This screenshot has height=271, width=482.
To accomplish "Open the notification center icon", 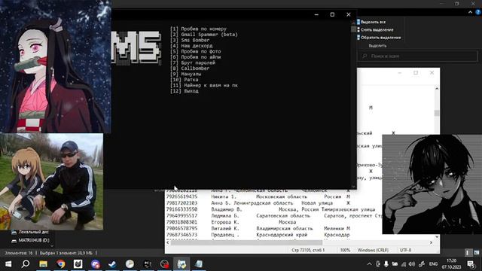I will tap(471, 264).
